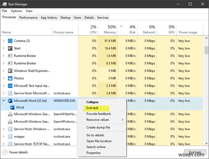Click the vertical scrollbar thumb

point(206,50)
